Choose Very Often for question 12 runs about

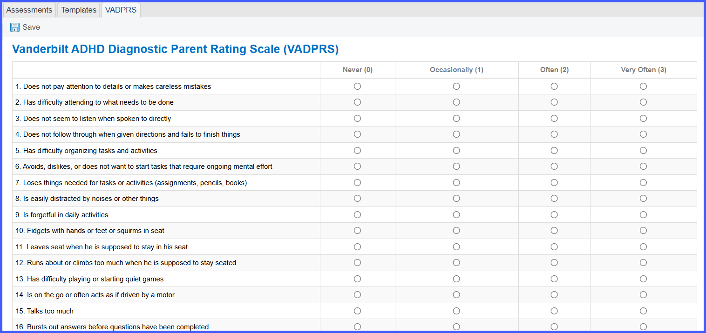[x=643, y=263]
